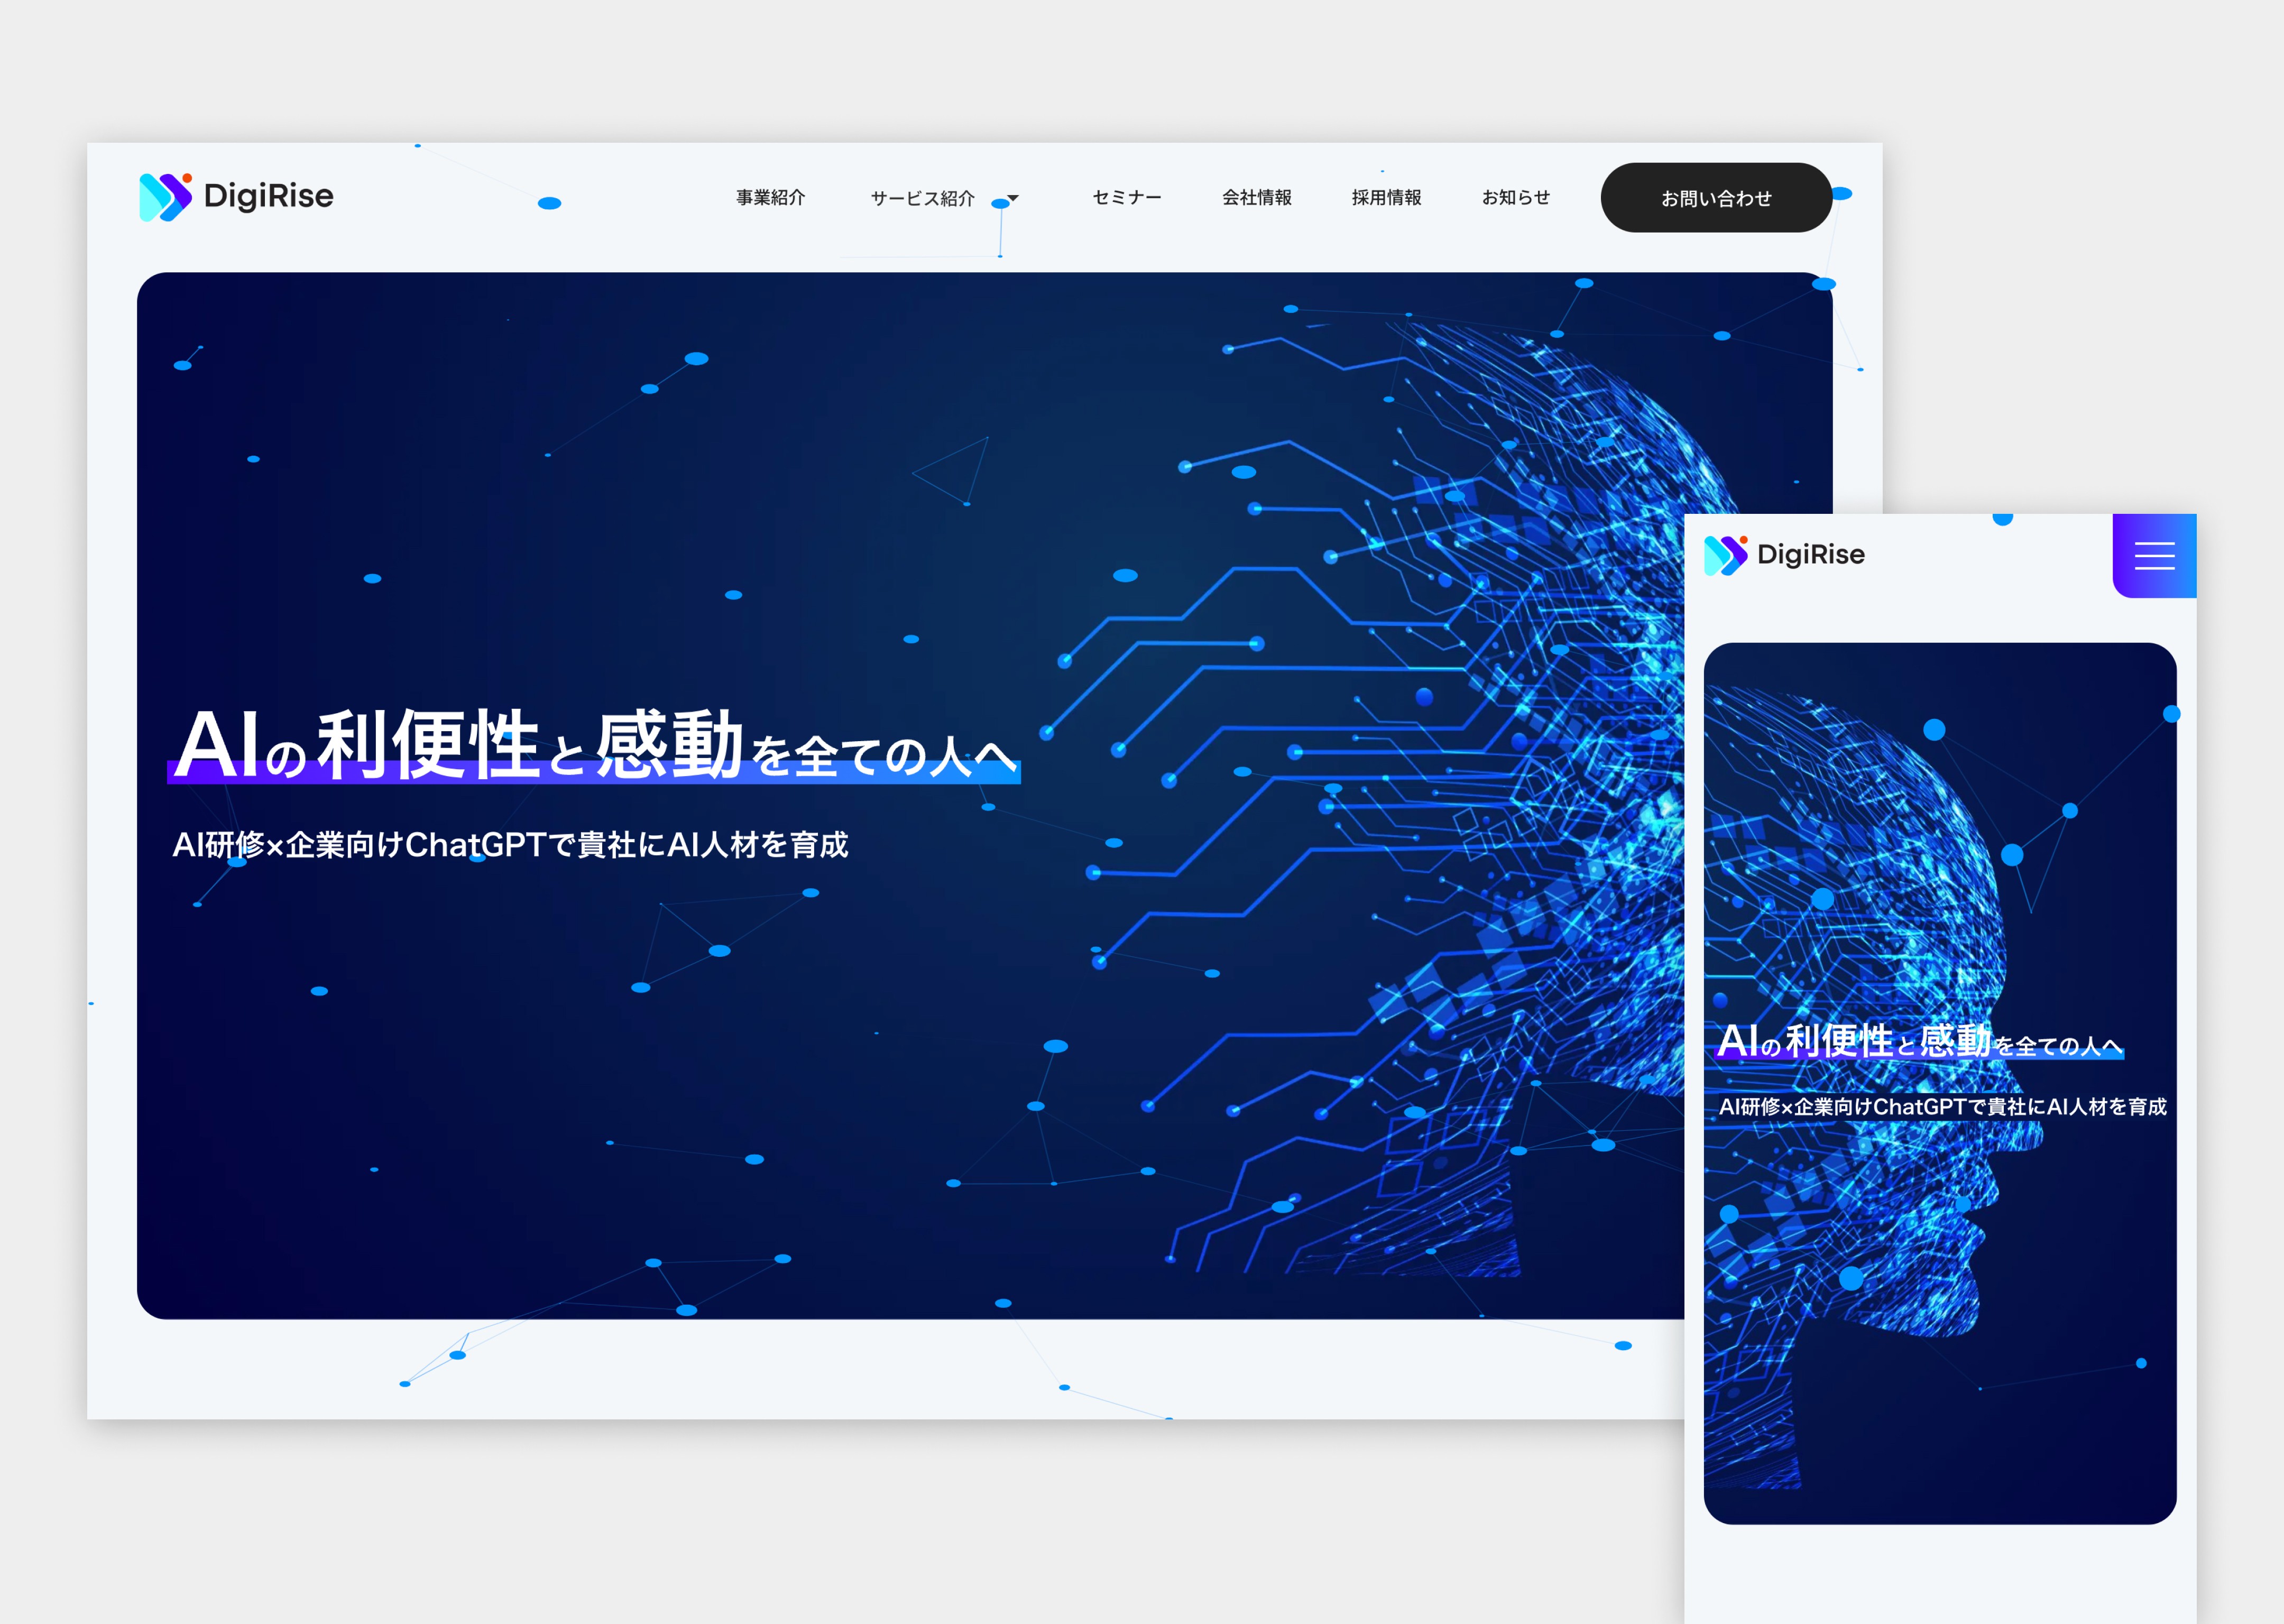This screenshot has width=2284, height=1624.
Task: Click the mobile subheading about ChatGPT training
Action: click(1941, 1107)
